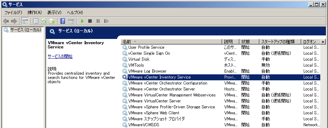Select サービス (ローカル) in the left tree
The image size is (328, 128).
tap(26, 30)
